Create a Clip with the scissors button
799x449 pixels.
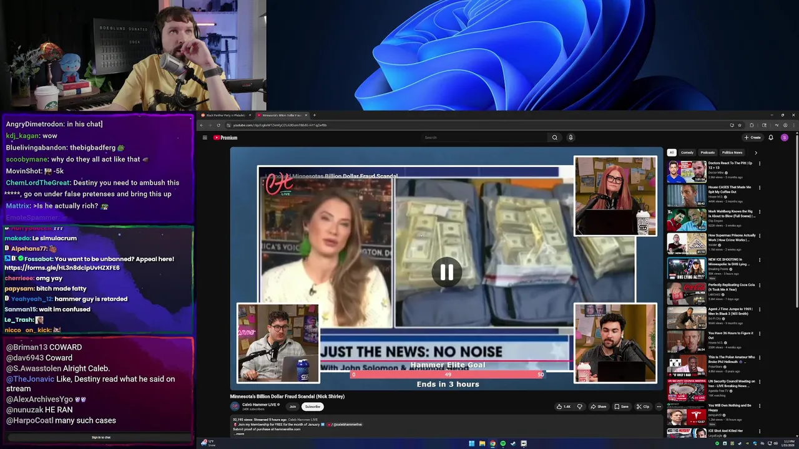pyautogui.click(x=642, y=407)
